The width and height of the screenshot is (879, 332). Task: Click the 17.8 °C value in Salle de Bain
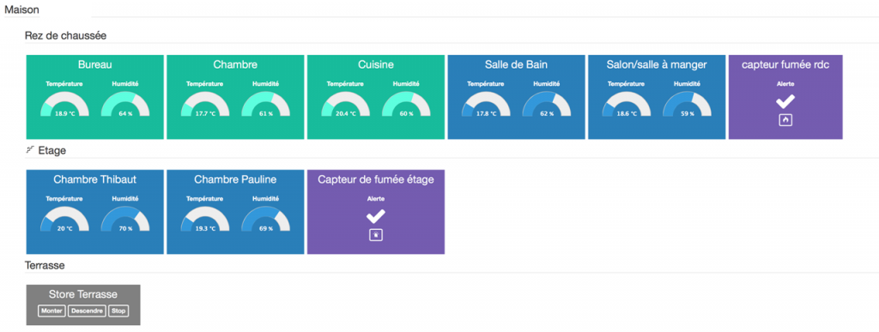click(x=486, y=113)
